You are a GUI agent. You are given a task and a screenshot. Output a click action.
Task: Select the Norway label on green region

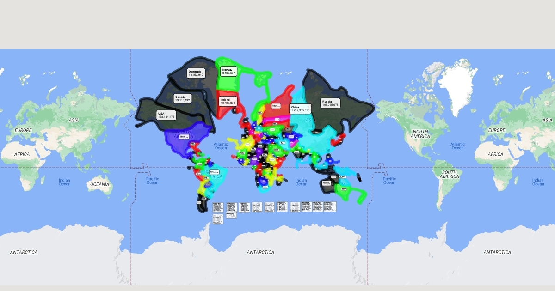click(x=228, y=71)
